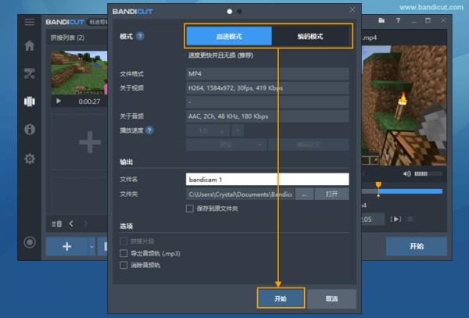Select the first page indicator dot
Screen dimensions: 469x318
(x=229, y=12)
